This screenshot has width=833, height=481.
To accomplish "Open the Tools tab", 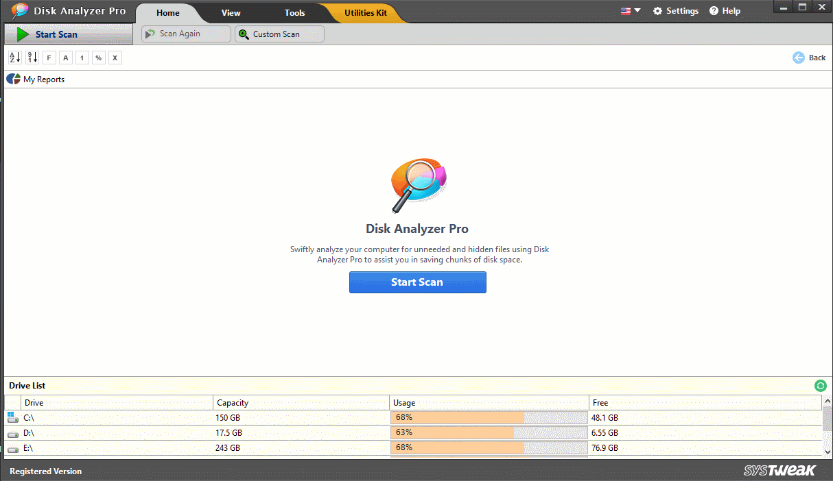I will [295, 13].
